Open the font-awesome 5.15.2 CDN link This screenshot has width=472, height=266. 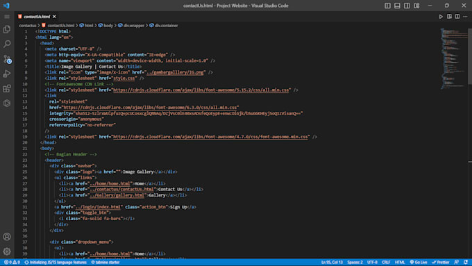[201, 90]
